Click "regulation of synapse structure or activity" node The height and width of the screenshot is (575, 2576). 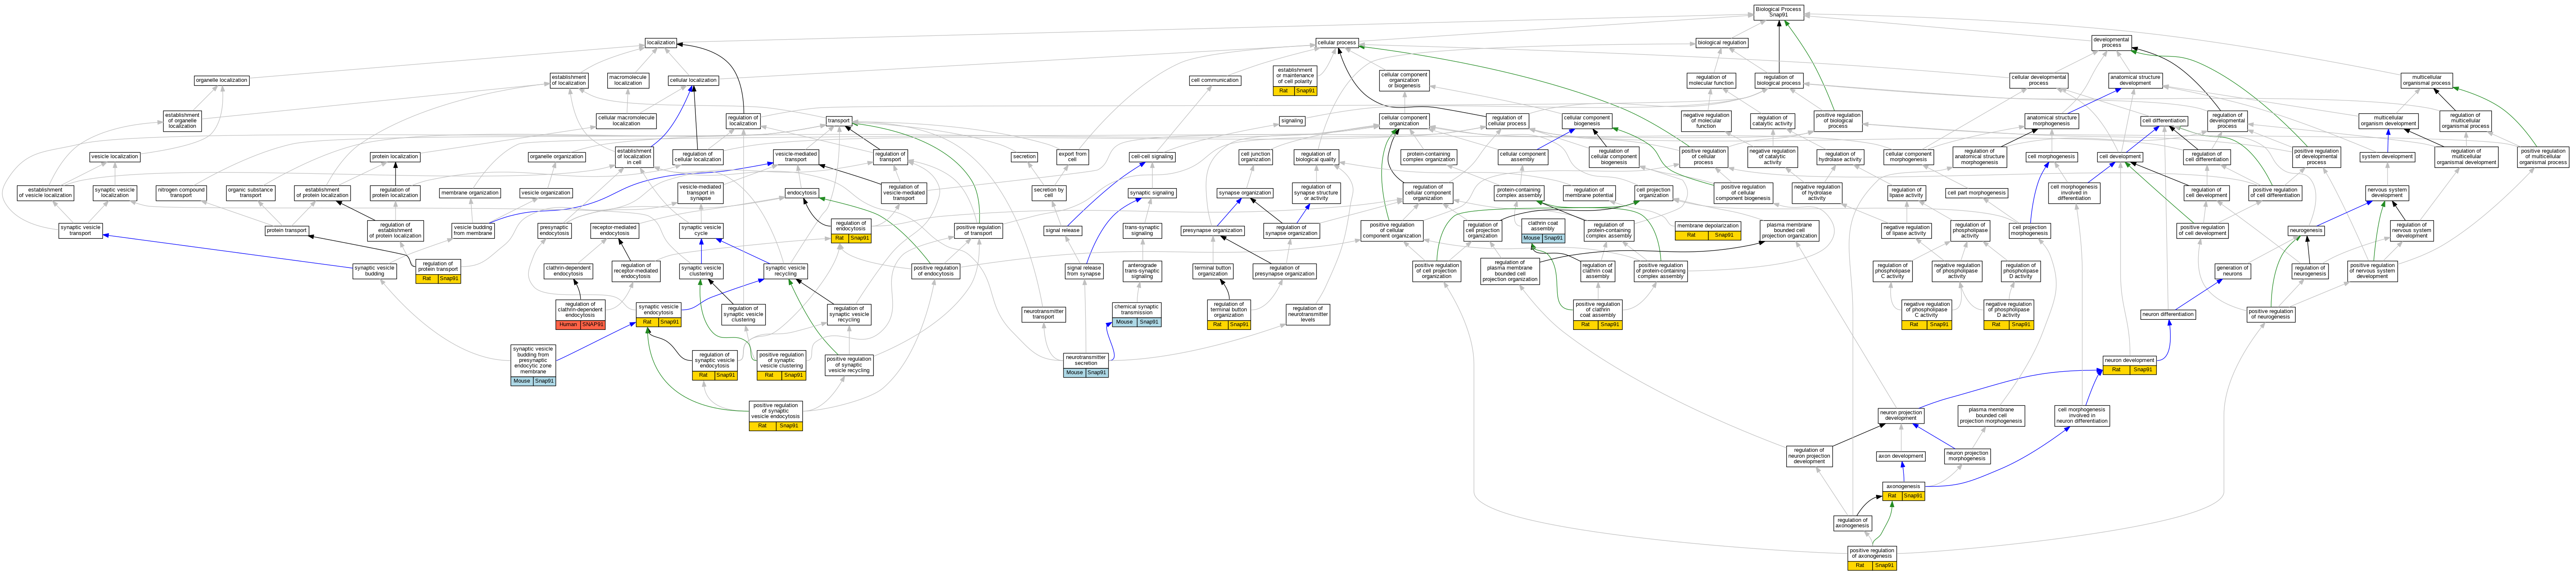click(x=1316, y=192)
